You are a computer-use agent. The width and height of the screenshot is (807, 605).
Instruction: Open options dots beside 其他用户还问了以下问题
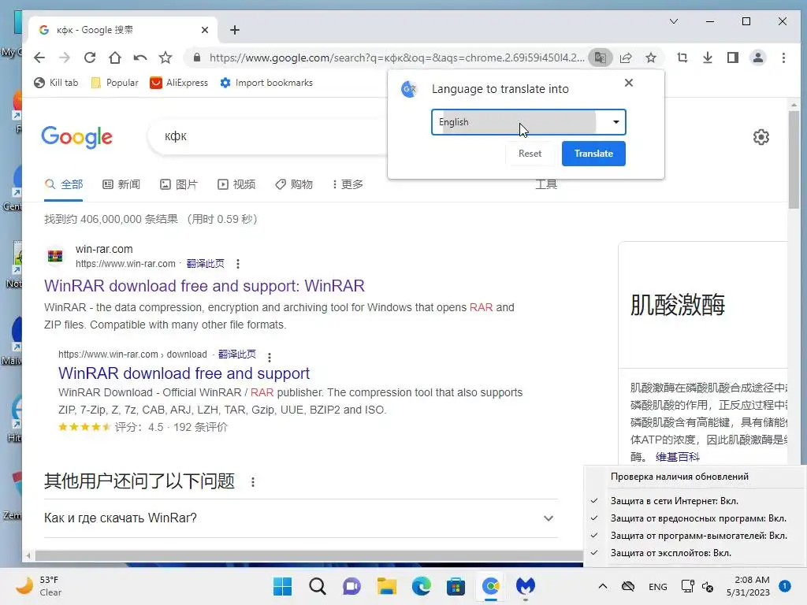coord(253,482)
